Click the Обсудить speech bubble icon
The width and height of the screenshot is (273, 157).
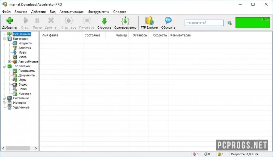168,20
